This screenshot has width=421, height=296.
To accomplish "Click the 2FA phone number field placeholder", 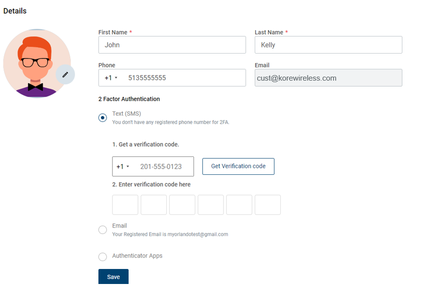I will pos(161,167).
